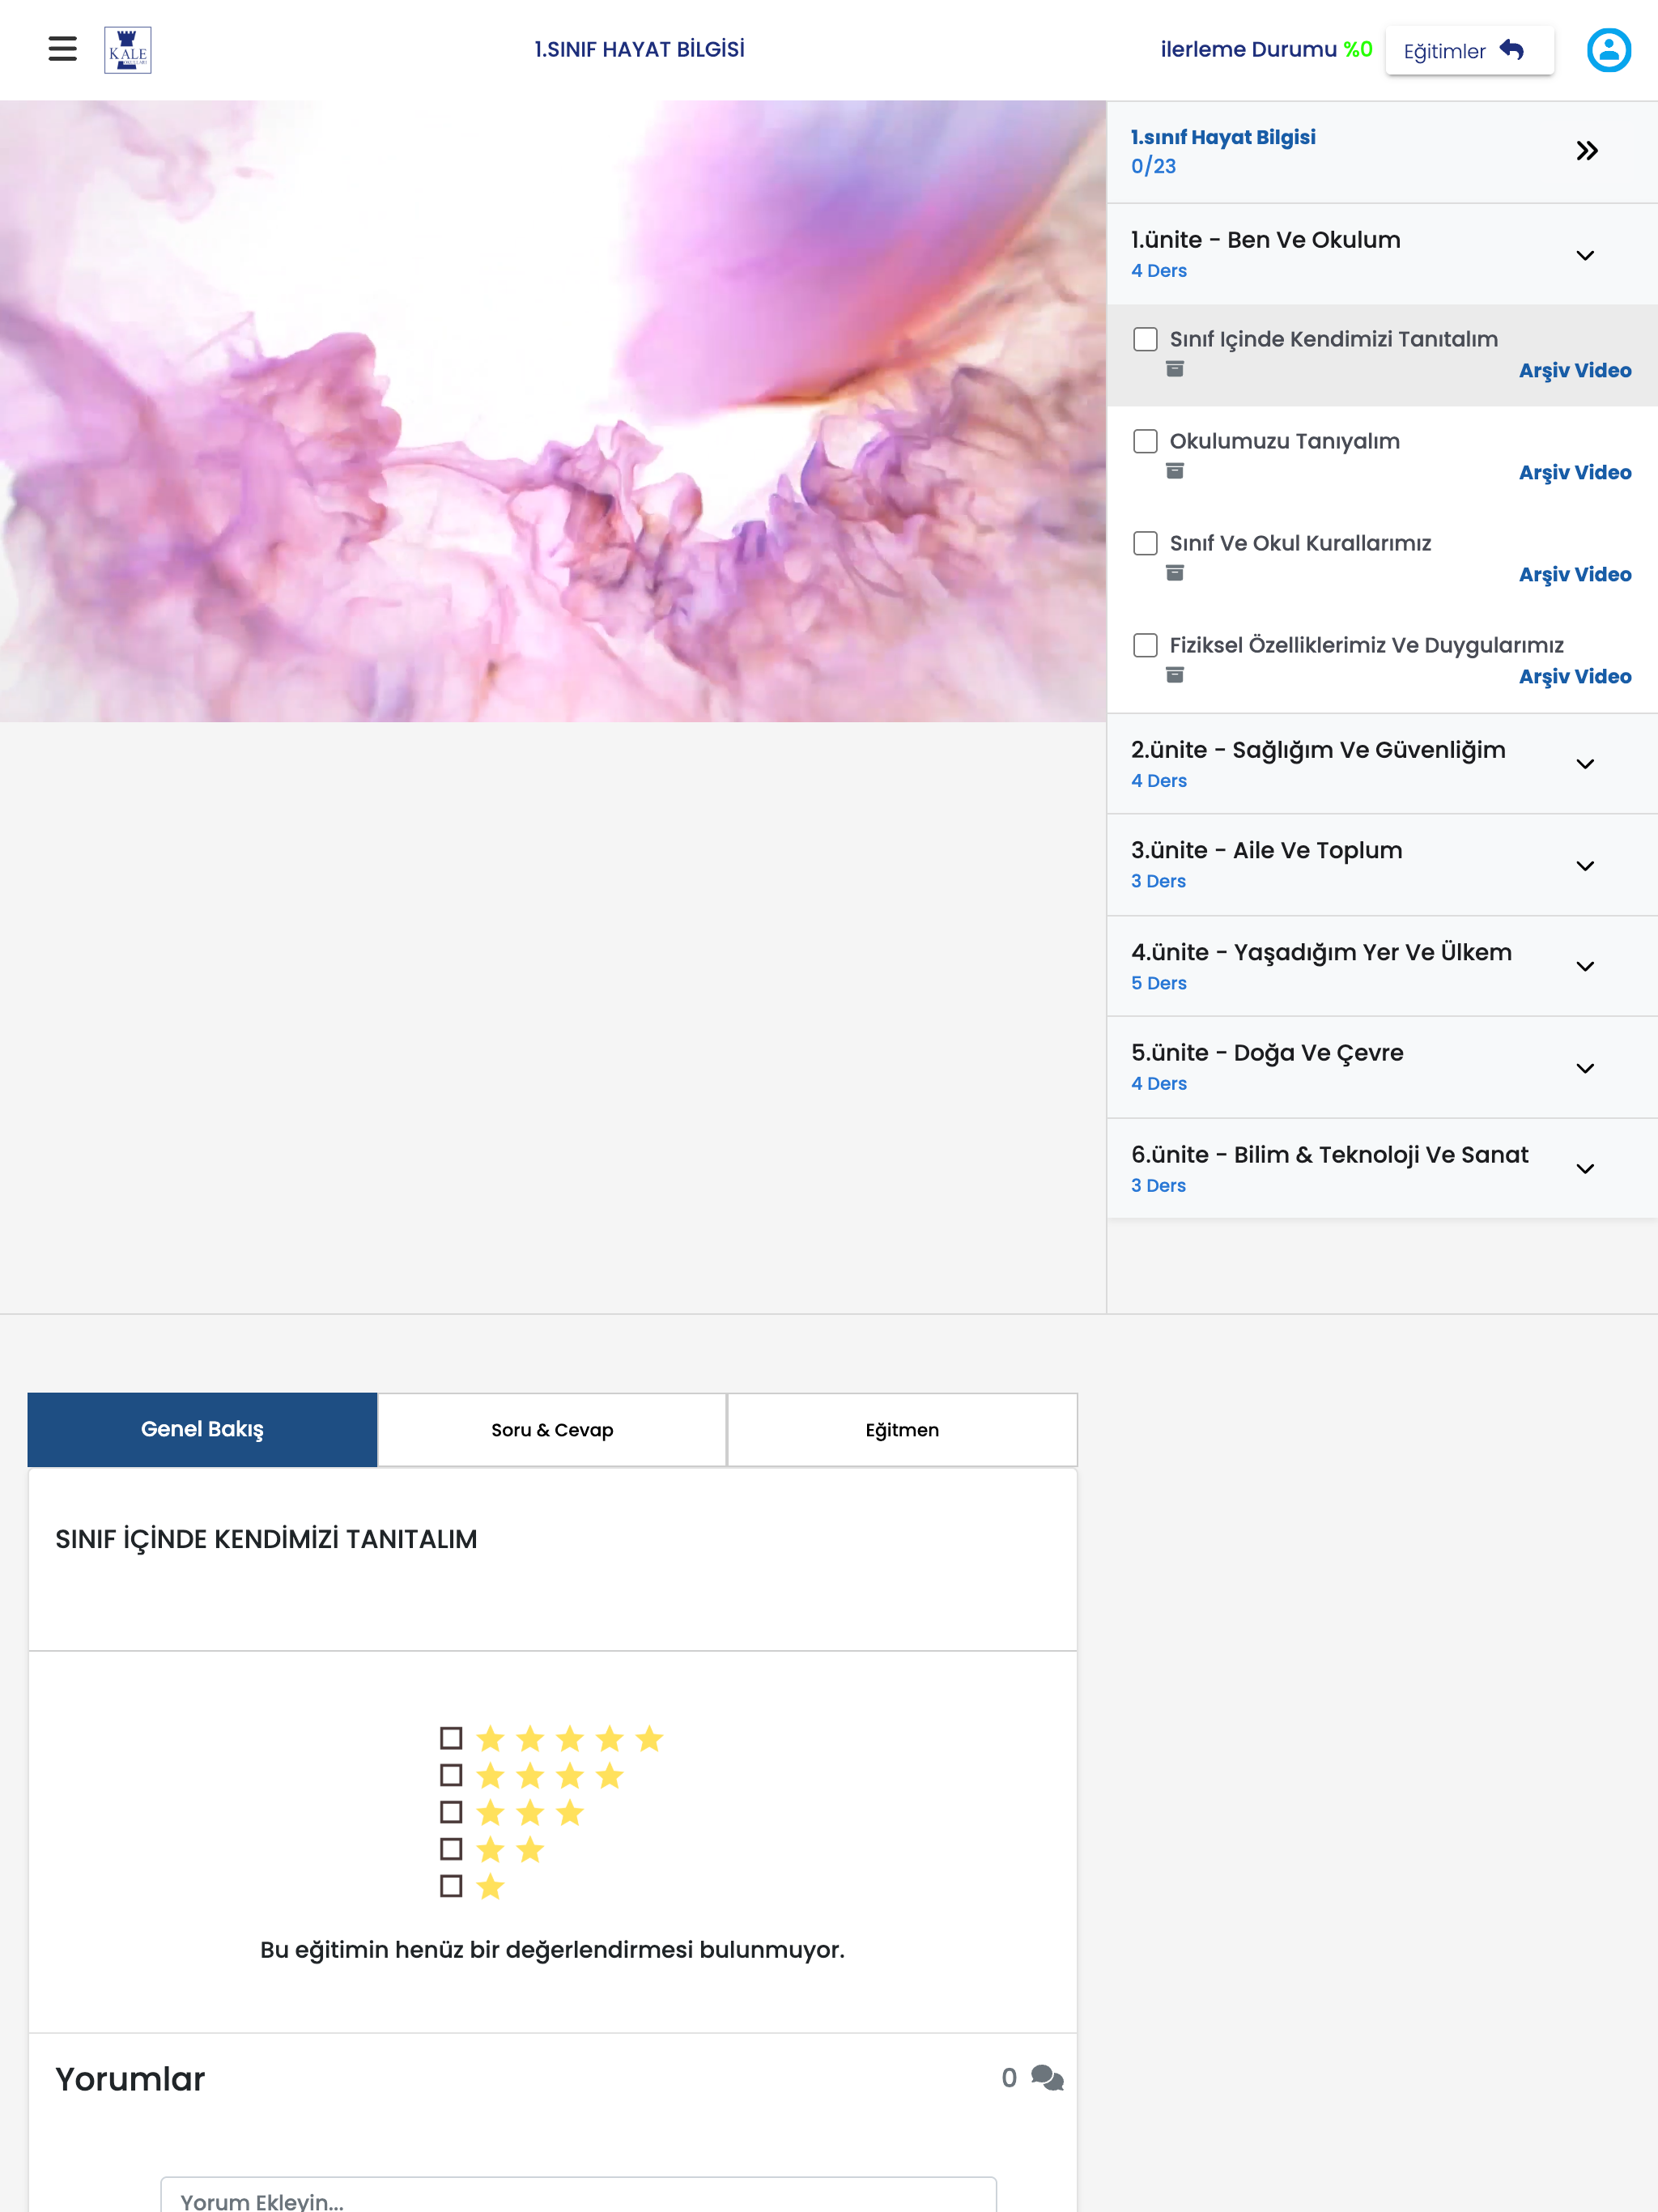Collapse sidebar with double-chevron icon
This screenshot has width=1658, height=2212.
pos(1586,151)
